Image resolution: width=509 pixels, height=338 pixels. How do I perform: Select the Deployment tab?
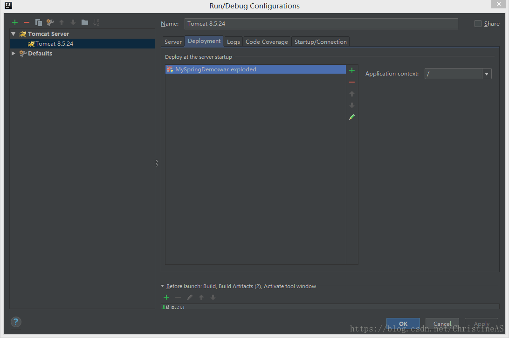point(204,41)
